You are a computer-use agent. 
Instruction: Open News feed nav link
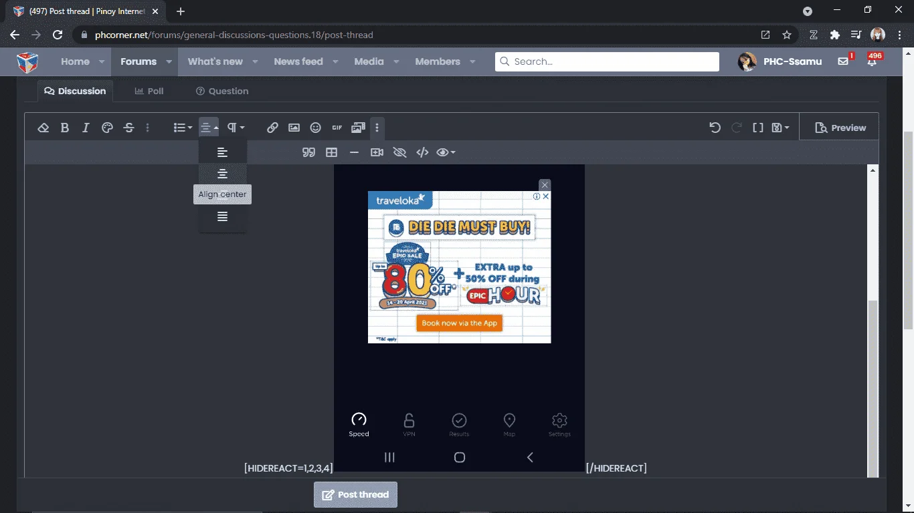298,61
